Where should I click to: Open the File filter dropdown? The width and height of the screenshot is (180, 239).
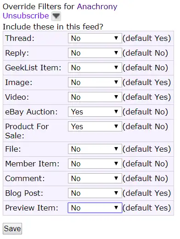coord(95,149)
